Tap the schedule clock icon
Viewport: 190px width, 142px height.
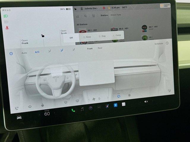click(x=167, y=43)
